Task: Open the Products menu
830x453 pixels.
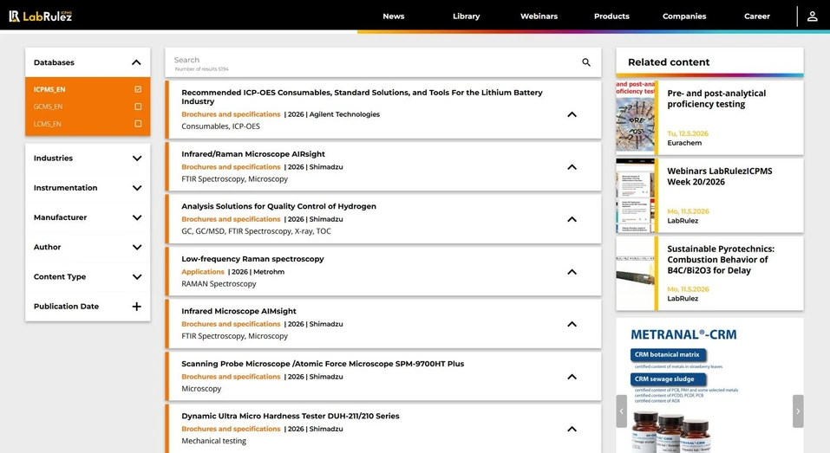Action: (611, 16)
